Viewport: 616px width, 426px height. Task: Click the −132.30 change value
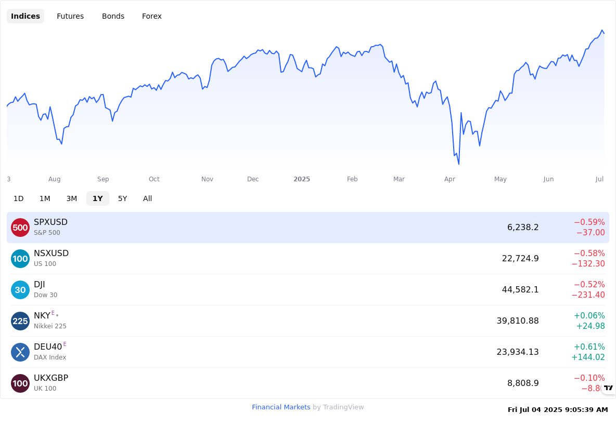point(588,263)
